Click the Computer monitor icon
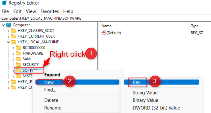211x113 pixels. pyautogui.click(x=8, y=25)
